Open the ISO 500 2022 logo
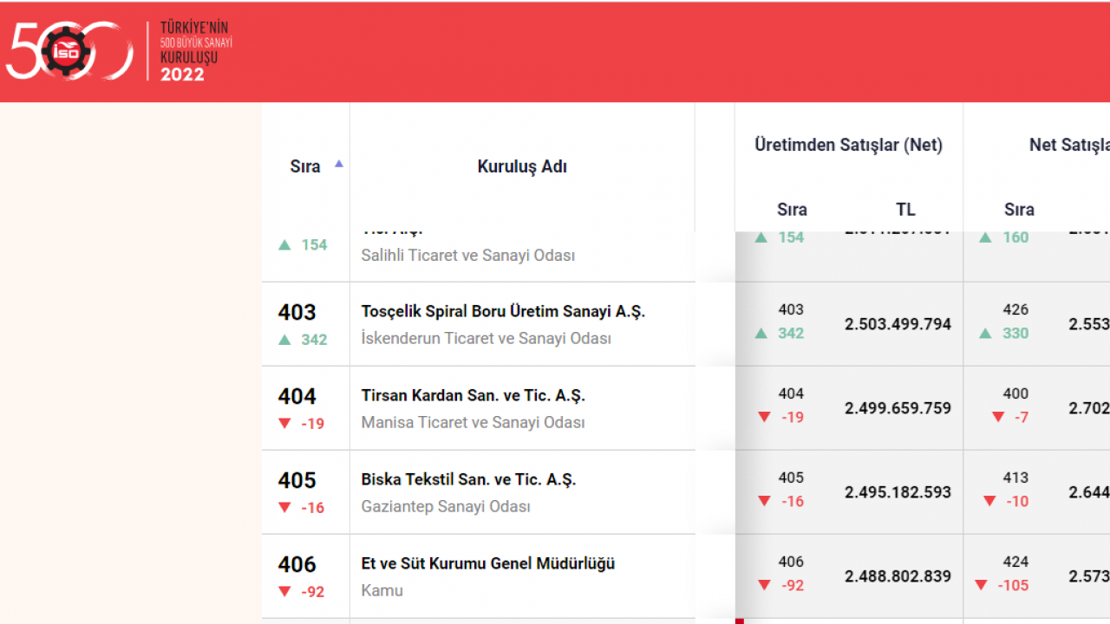This screenshot has height=624, width=1110. point(120,51)
